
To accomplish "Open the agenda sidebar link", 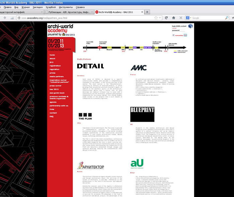I will tap(53, 102).
